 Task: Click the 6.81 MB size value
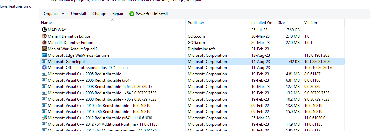(292, 80)
